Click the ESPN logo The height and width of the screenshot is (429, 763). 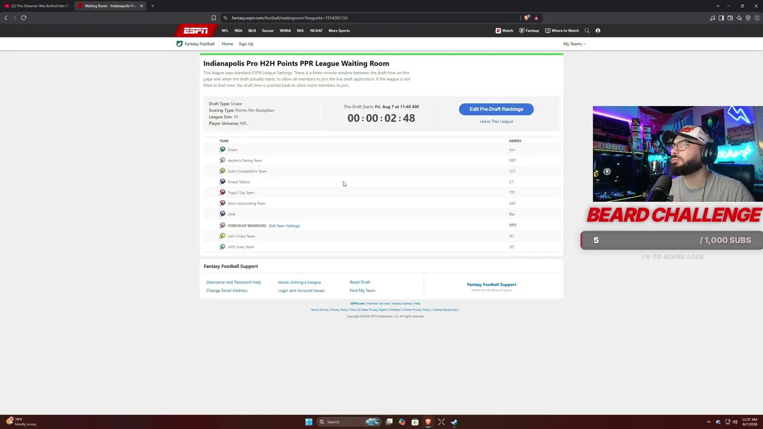[196, 30]
